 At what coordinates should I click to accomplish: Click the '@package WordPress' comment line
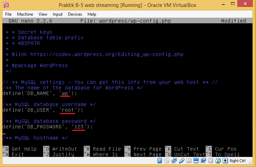(x=37, y=65)
